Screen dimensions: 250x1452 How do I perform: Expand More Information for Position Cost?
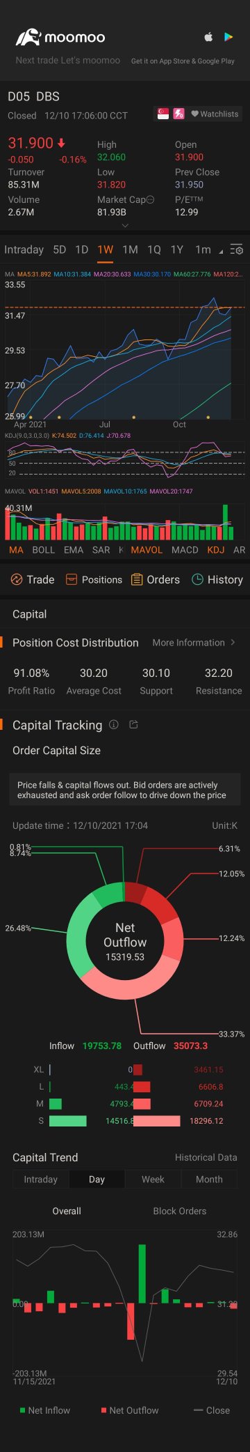tap(194, 643)
